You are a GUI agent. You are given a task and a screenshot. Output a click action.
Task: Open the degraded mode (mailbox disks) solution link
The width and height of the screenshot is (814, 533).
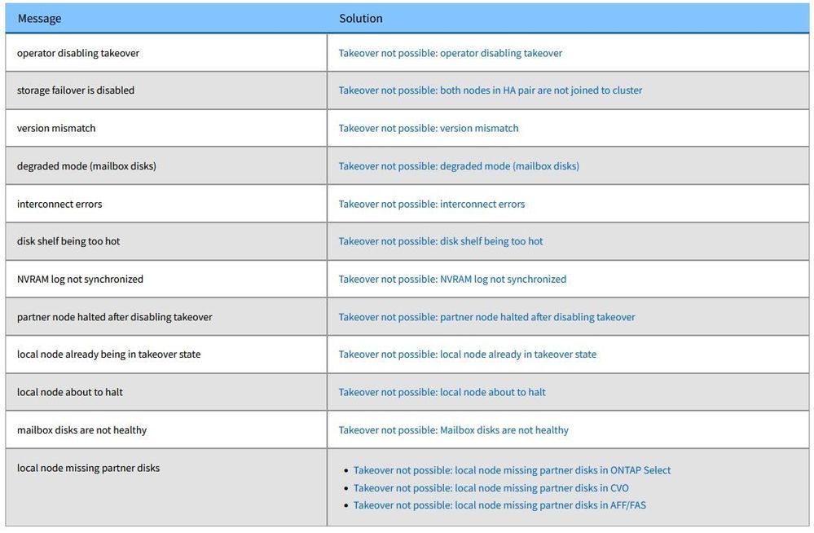[459, 166]
